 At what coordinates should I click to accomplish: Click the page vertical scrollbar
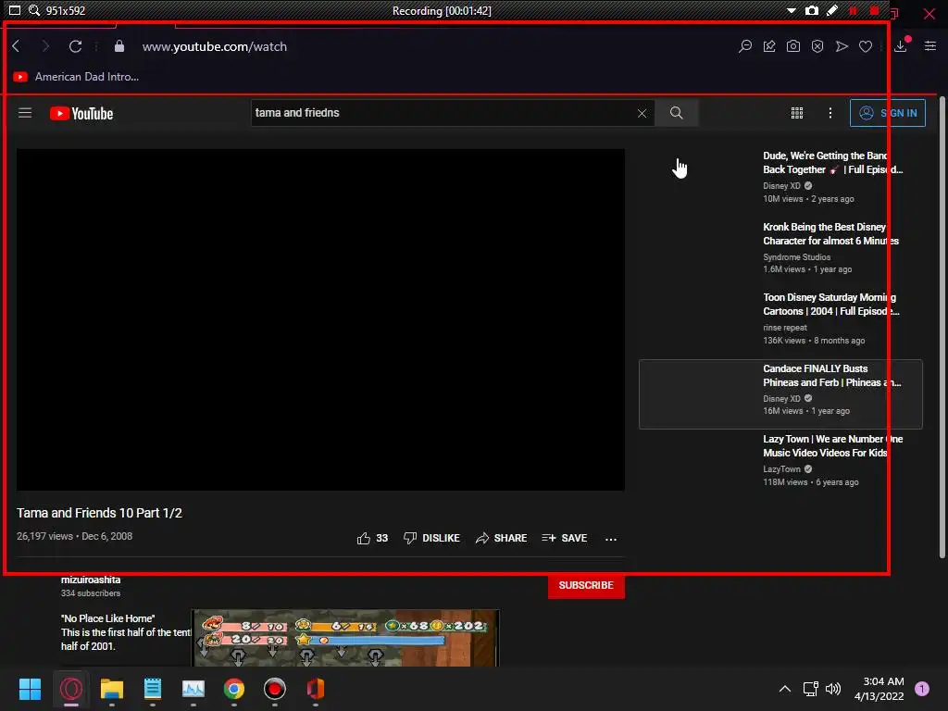[x=942, y=327]
